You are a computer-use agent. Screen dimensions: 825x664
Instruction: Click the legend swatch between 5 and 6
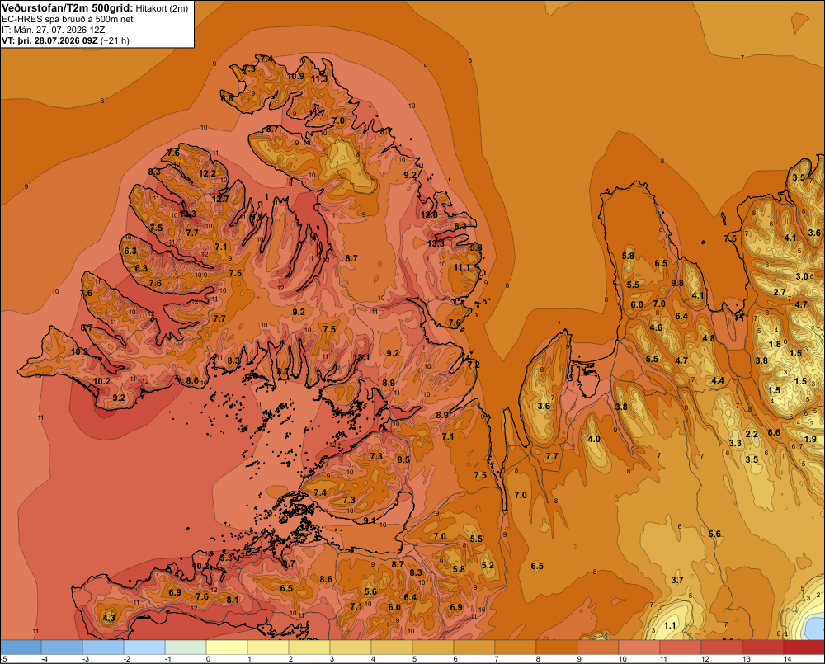[x=433, y=647]
